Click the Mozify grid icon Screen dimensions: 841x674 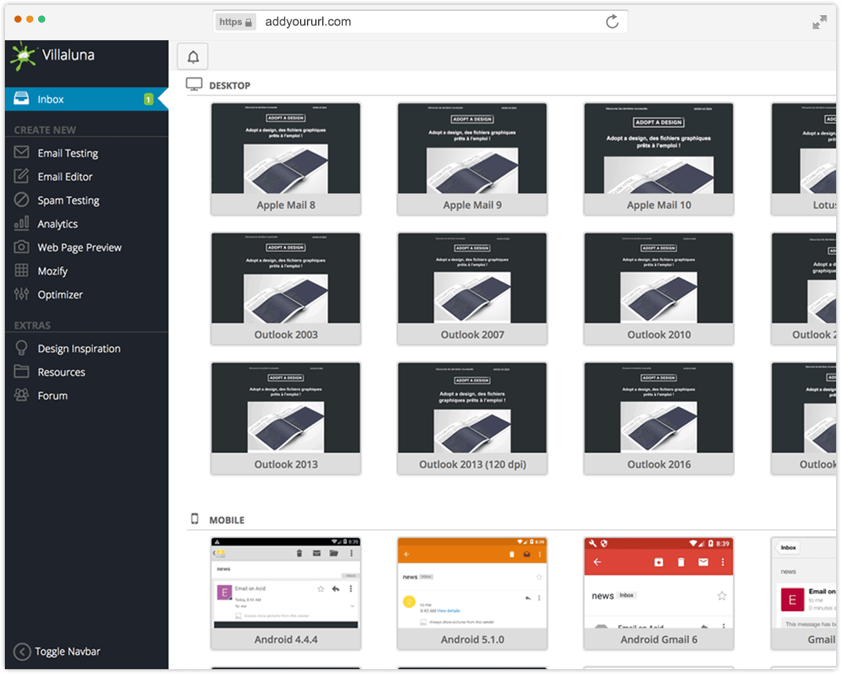tap(21, 270)
